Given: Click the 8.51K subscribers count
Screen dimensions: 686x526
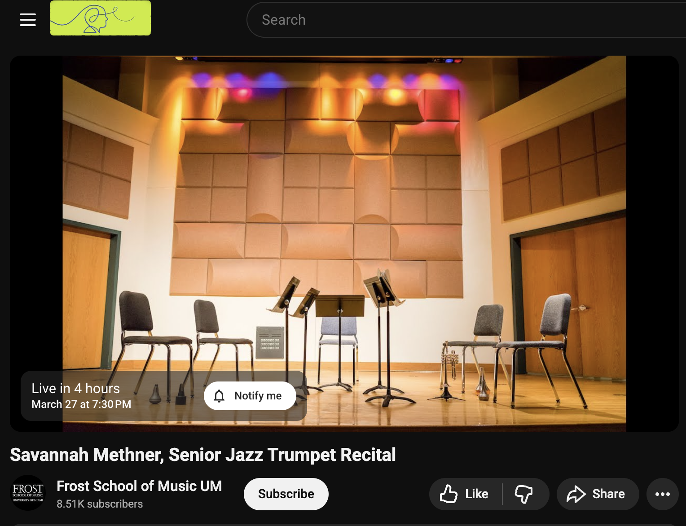Looking at the screenshot, I should click(x=100, y=504).
